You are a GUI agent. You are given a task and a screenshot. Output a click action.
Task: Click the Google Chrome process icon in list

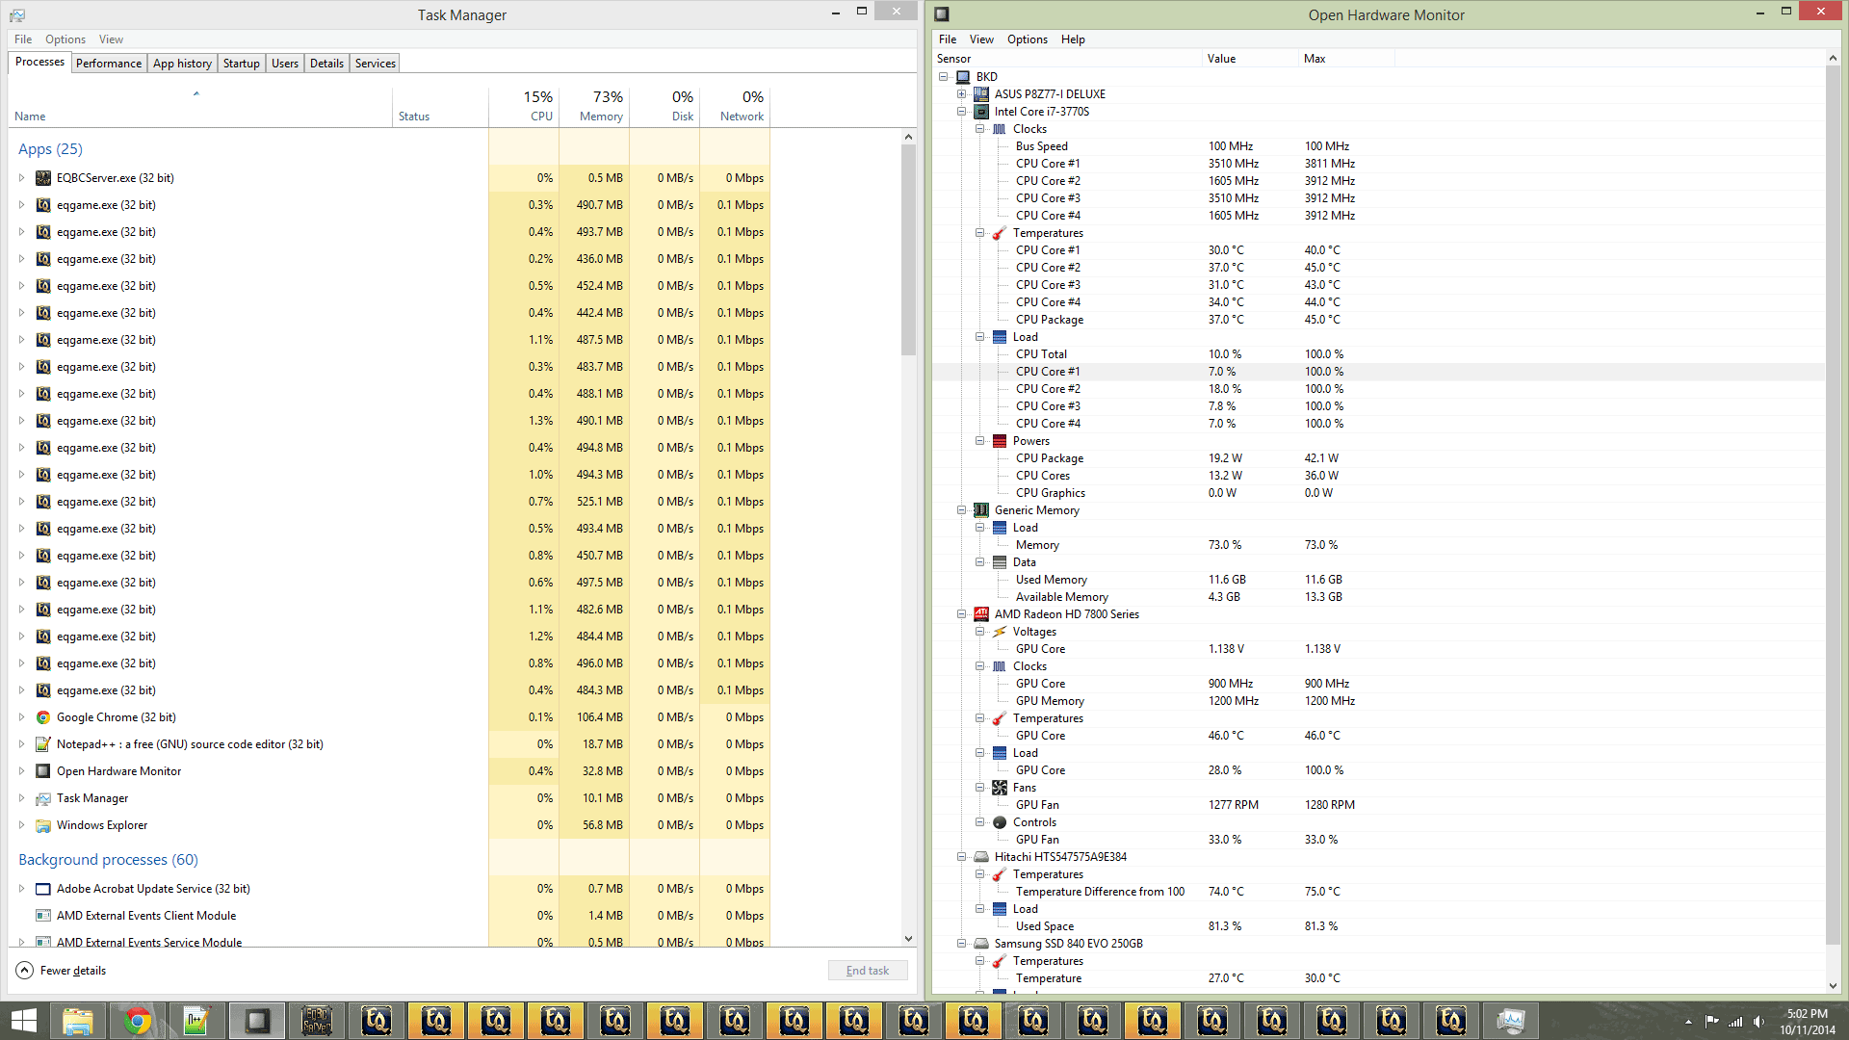coord(43,717)
